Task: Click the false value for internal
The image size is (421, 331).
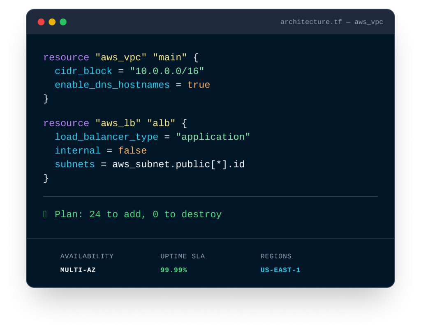Action: pos(132,151)
